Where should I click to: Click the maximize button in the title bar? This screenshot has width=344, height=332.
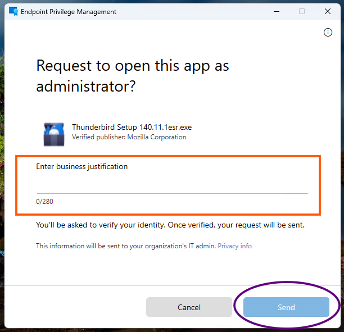pyautogui.click(x=302, y=11)
